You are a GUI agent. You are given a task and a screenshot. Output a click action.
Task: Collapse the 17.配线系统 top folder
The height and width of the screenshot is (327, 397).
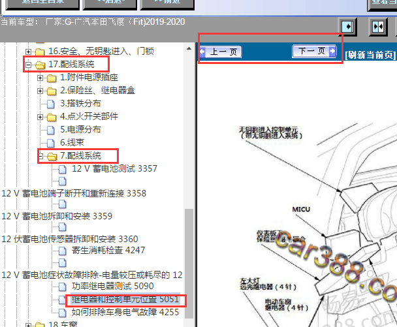click(28, 65)
